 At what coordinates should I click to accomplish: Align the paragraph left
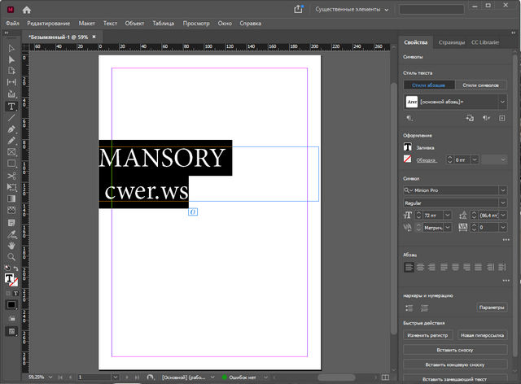[409, 267]
